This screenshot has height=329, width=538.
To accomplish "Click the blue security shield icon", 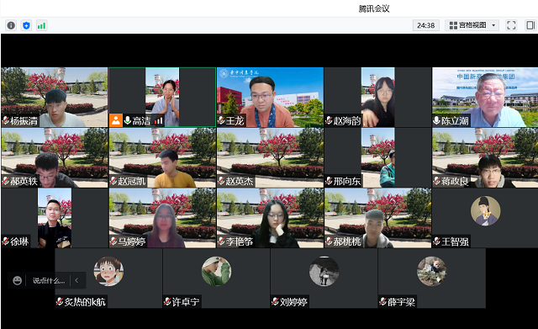I will (26, 25).
